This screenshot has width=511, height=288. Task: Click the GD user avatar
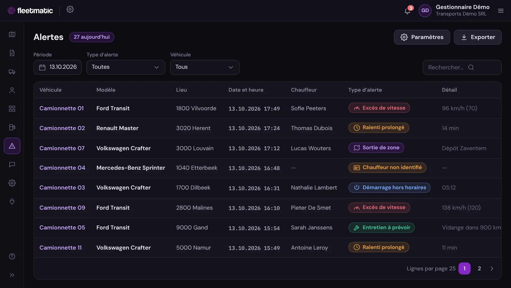point(425,11)
